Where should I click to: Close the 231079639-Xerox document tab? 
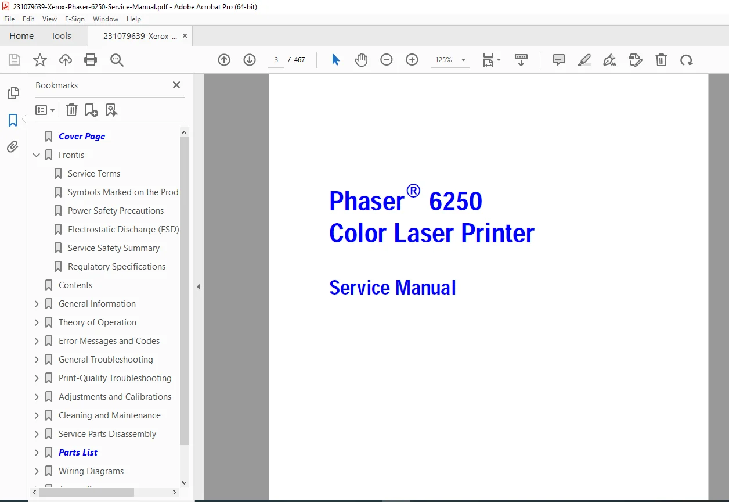point(185,35)
